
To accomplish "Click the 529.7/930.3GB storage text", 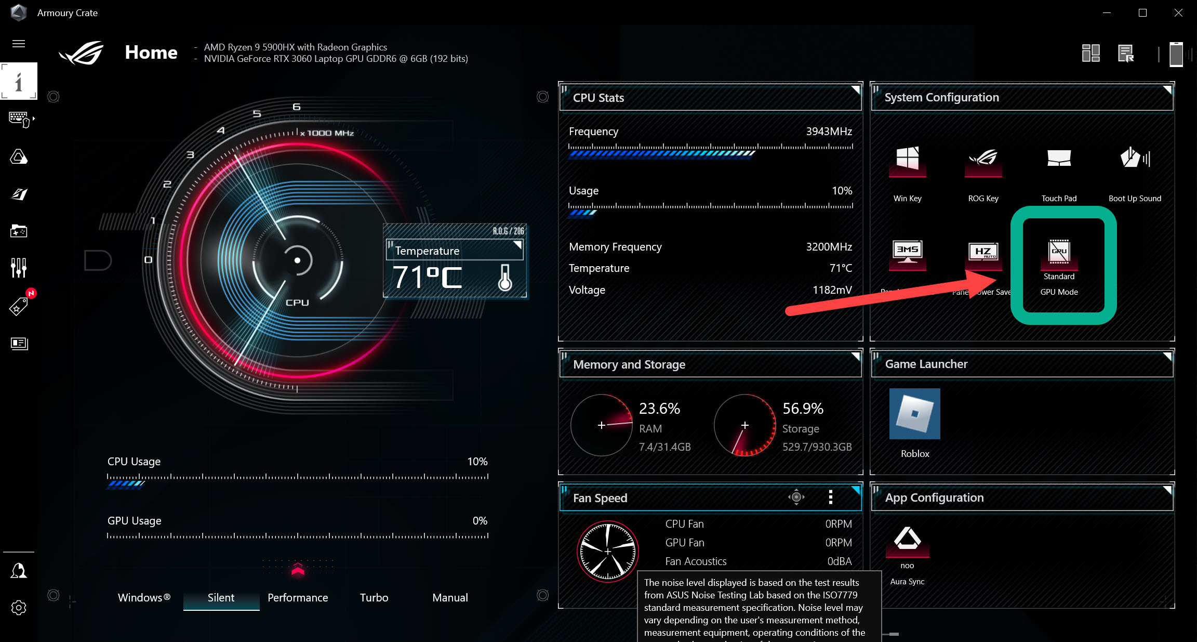I will pos(817,447).
